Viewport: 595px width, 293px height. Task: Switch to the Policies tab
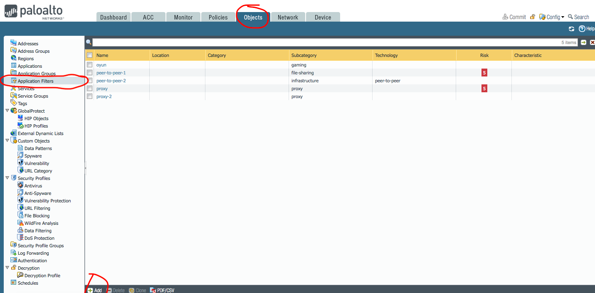coord(218,17)
